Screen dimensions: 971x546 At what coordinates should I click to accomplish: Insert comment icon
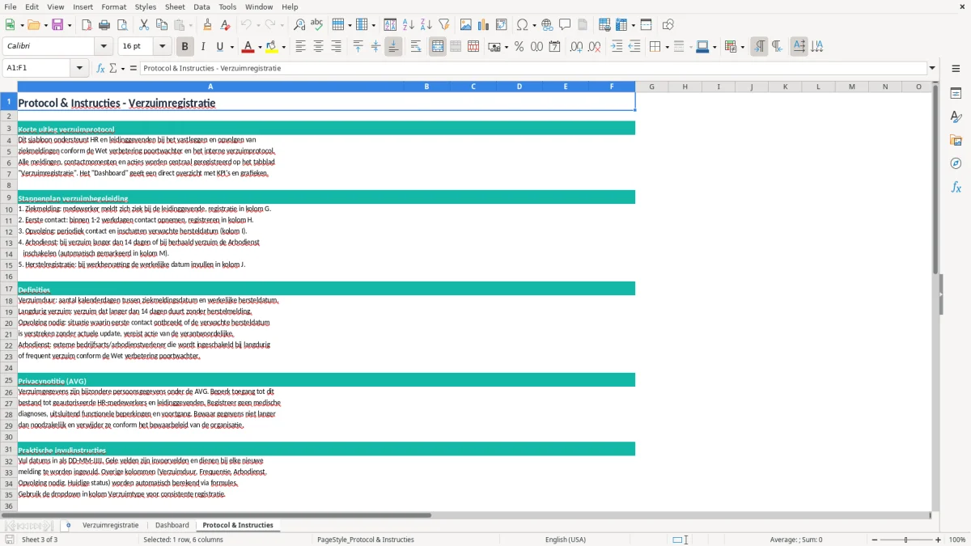tap(565, 25)
